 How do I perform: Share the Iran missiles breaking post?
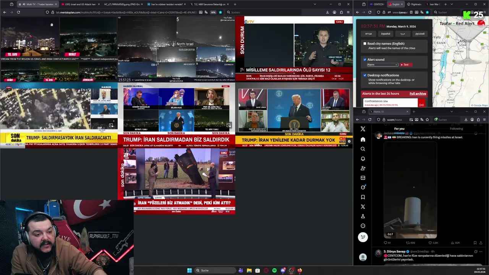pos(481,243)
